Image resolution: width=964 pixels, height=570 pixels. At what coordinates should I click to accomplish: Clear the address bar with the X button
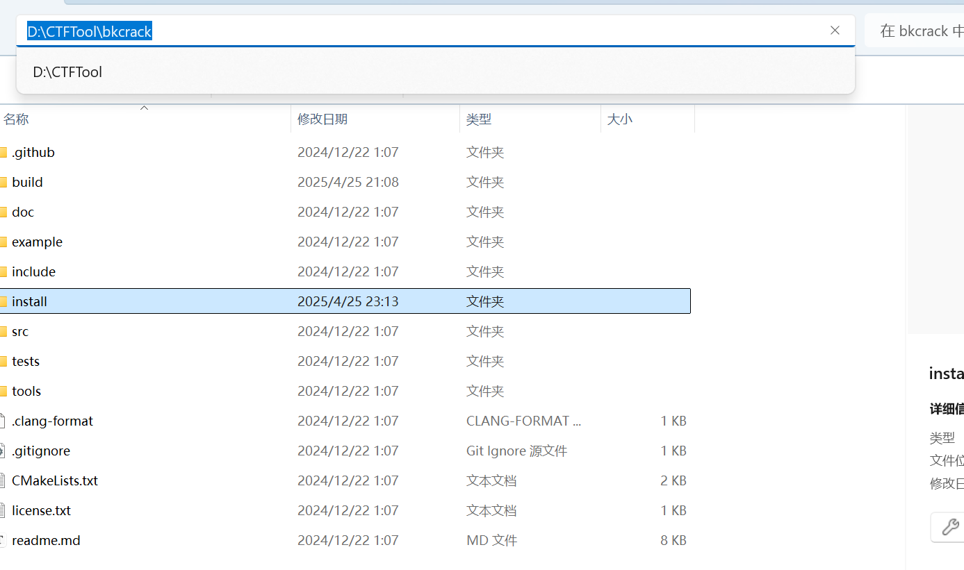click(x=835, y=31)
